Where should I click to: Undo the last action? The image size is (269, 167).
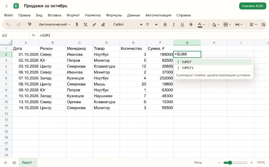pyautogui.click(x=8, y=24)
